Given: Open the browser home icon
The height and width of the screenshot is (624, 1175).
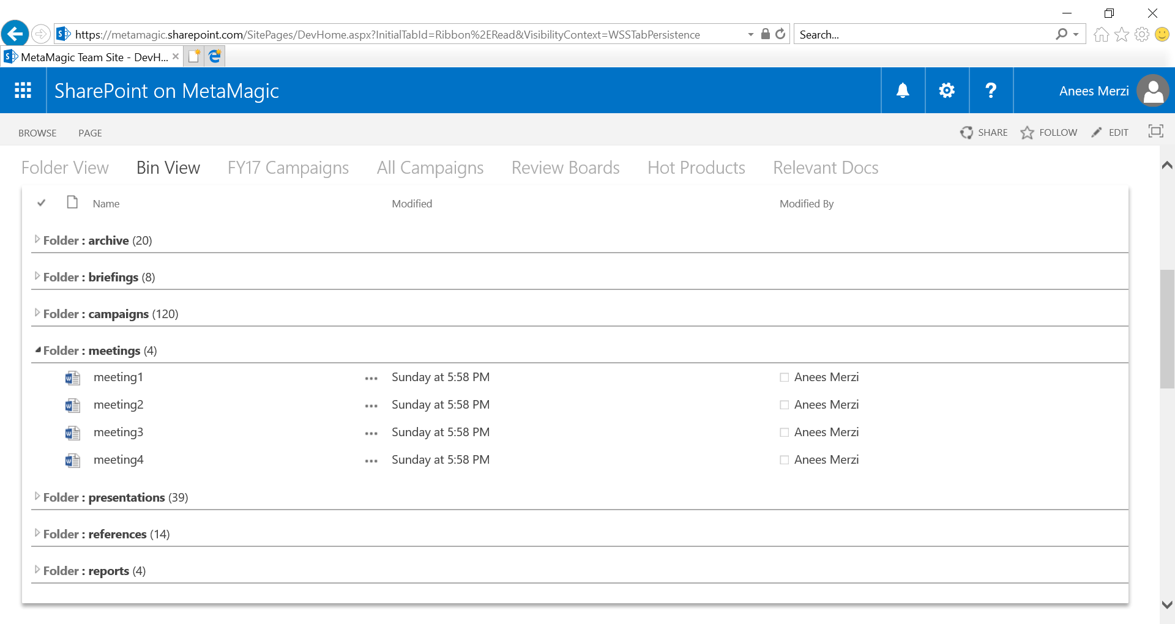Looking at the screenshot, I should coord(1102,34).
